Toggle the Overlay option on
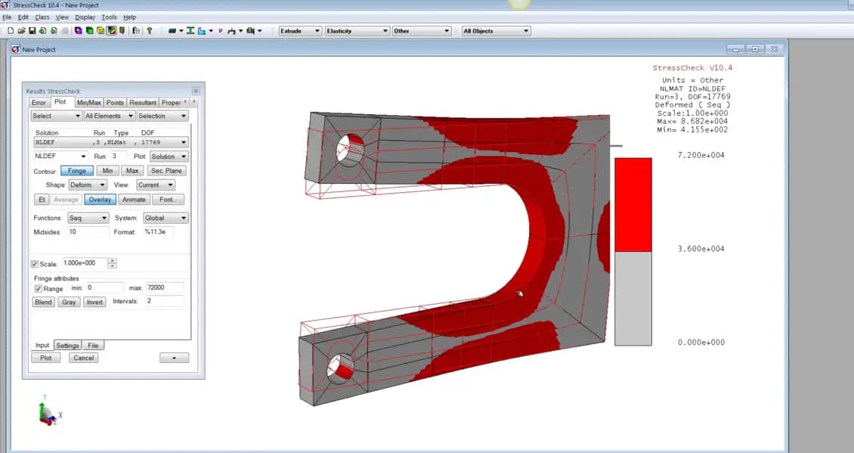The image size is (854, 453). coord(99,199)
